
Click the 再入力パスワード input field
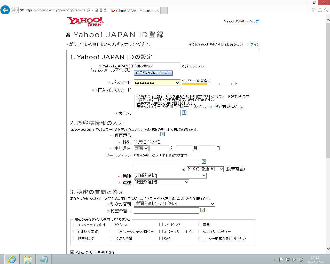[x=157, y=90]
